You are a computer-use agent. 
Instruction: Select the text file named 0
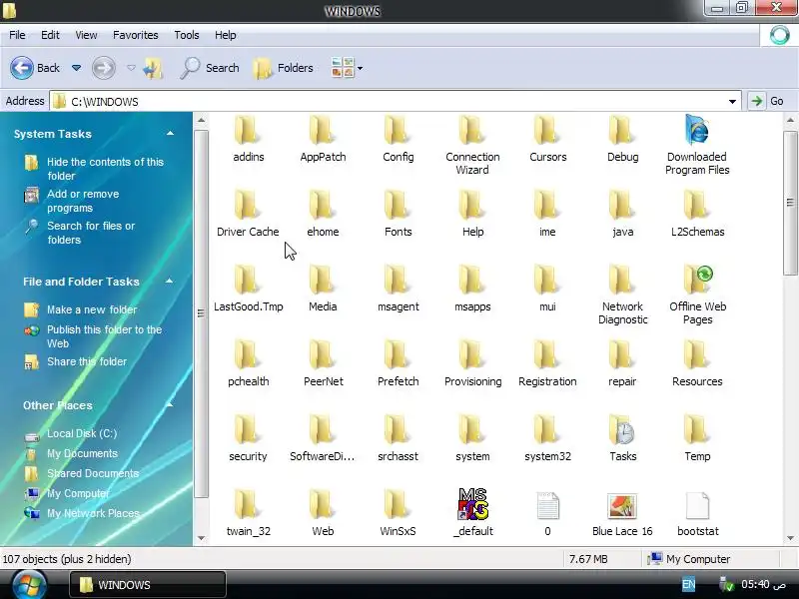click(547, 506)
